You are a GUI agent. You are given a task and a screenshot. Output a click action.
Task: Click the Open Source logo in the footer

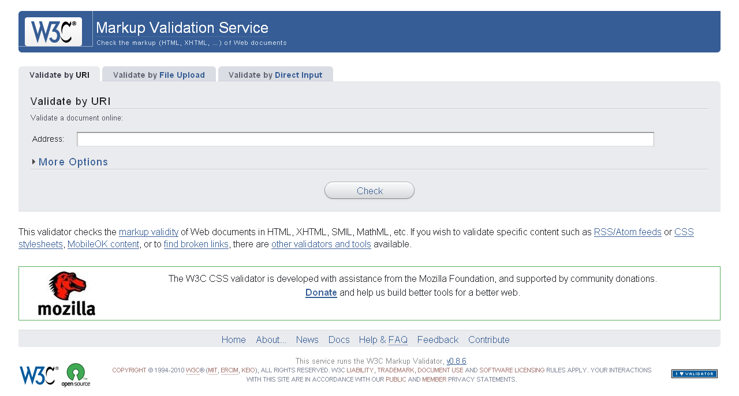pyautogui.click(x=76, y=375)
